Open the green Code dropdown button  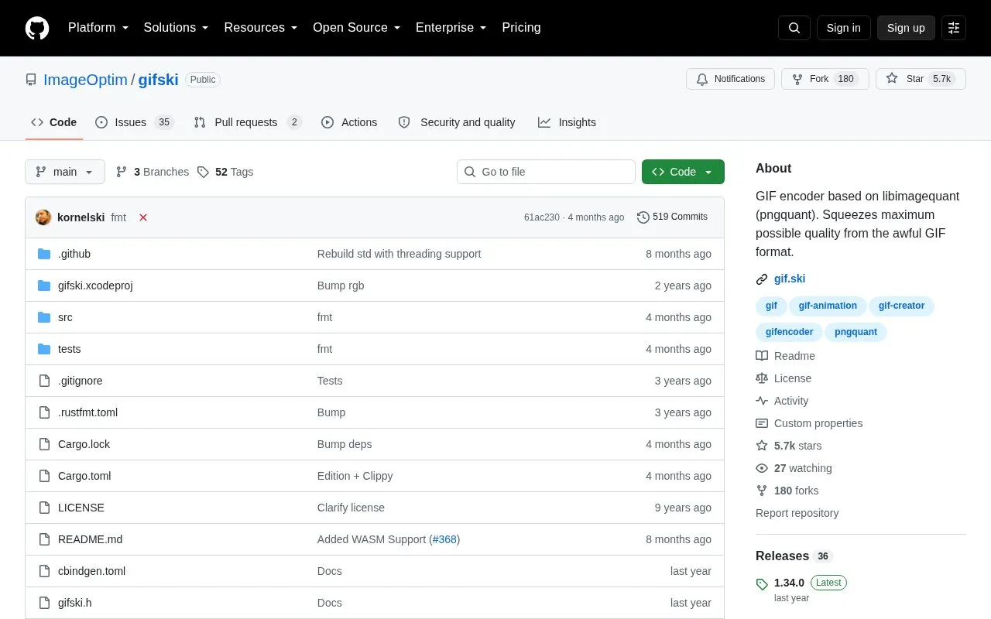(x=683, y=172)
